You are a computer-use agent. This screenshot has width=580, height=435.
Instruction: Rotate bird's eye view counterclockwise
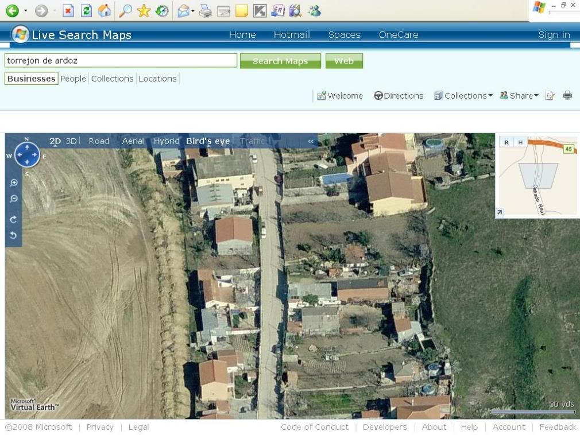click(x=14, y=235)
